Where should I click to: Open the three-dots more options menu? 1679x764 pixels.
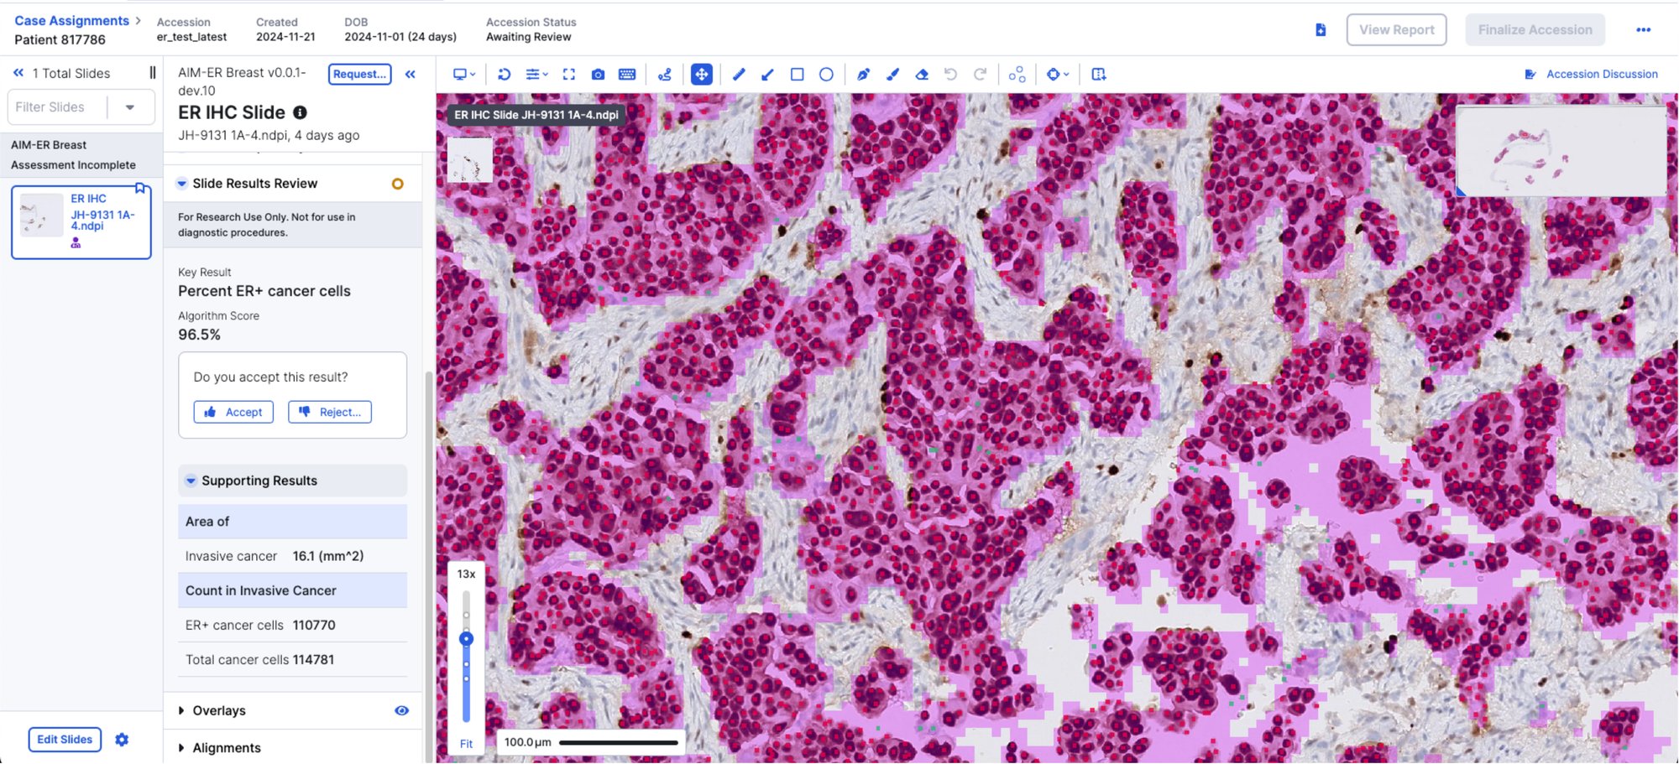[1643, 30]
